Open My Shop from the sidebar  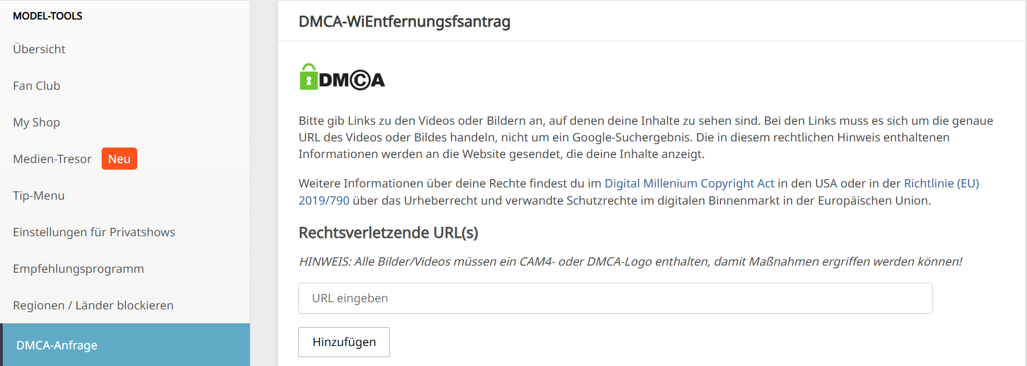tap(37, 123)
